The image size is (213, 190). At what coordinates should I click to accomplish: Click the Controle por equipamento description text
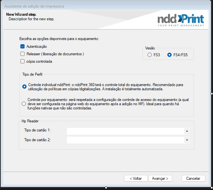coord(108,104)
